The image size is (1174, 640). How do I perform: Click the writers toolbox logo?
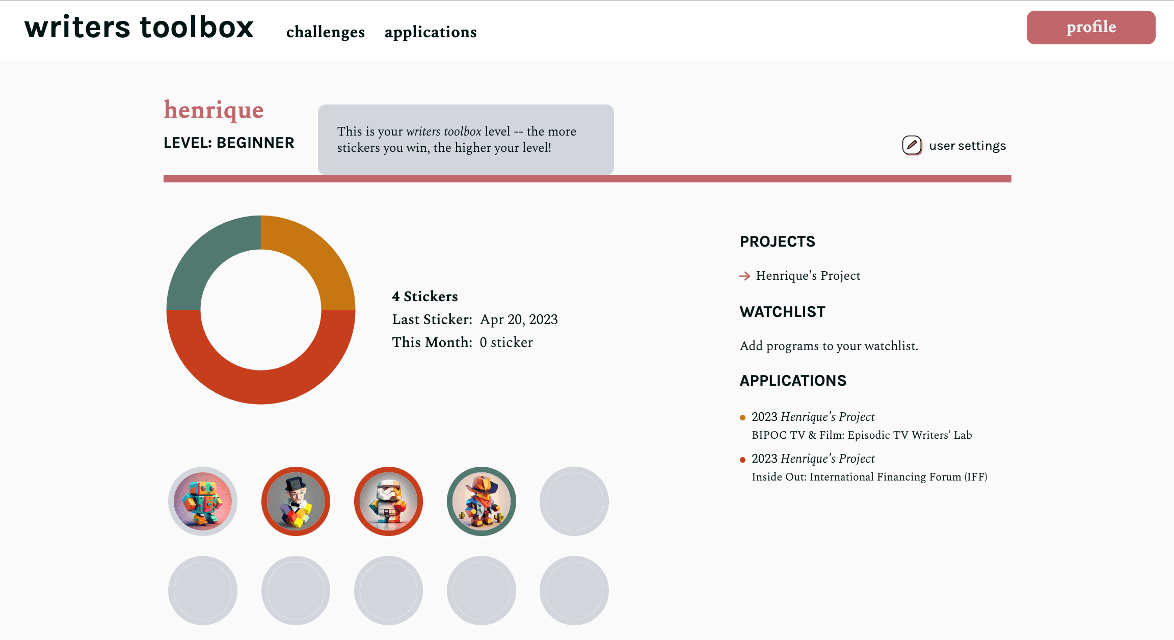point(139,28)
